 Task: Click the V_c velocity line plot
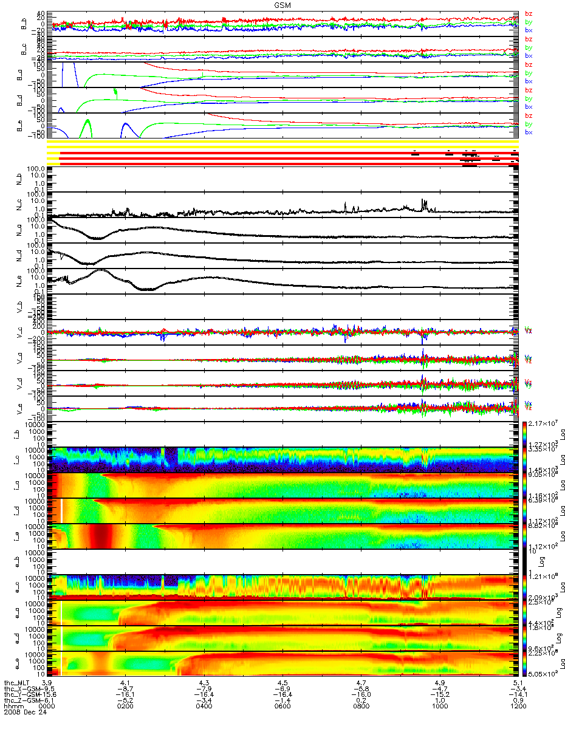[x=284, y=332]
